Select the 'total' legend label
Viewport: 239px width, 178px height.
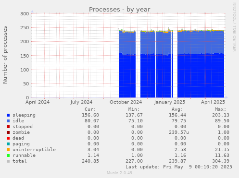(x=20, y=161)
